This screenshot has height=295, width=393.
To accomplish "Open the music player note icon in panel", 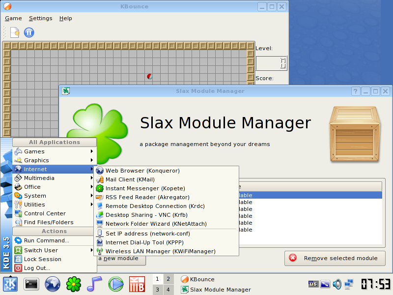I will tap(94, 284).
